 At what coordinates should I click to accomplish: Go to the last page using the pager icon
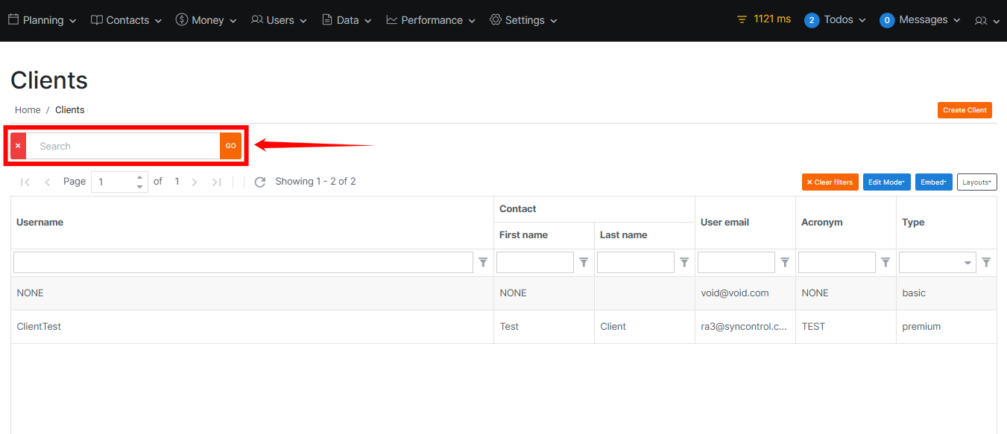[x=216, y=182]
